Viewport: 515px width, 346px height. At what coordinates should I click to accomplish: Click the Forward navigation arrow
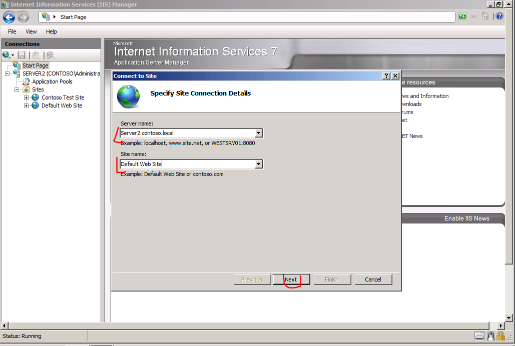click(x=24, y=17)
